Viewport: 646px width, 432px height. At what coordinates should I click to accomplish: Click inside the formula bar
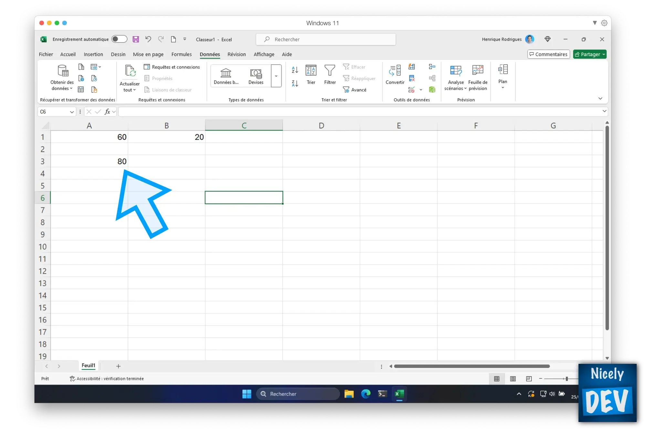(x=360, y=112)
